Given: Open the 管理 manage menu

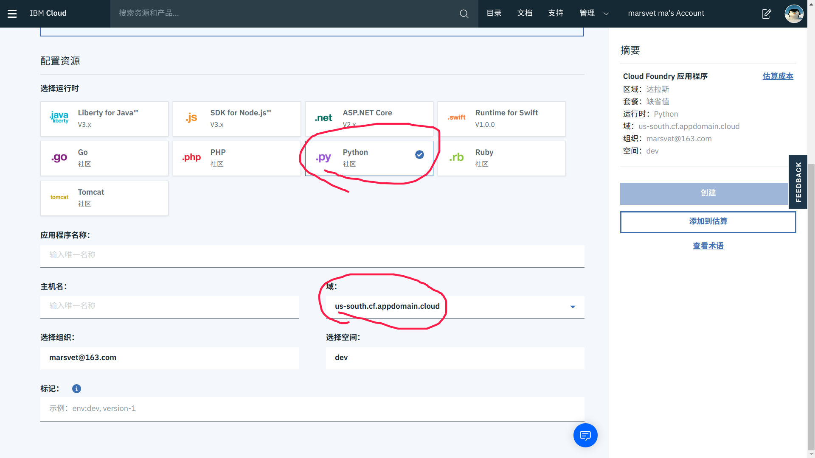Looking at the screenshot, I should click(587, 14).
